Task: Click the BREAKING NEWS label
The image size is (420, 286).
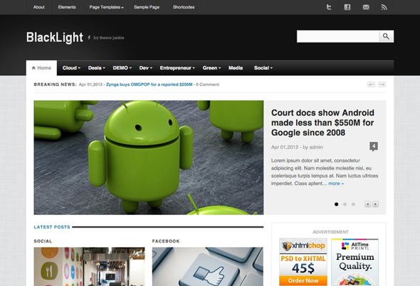Action: [56, 84]
